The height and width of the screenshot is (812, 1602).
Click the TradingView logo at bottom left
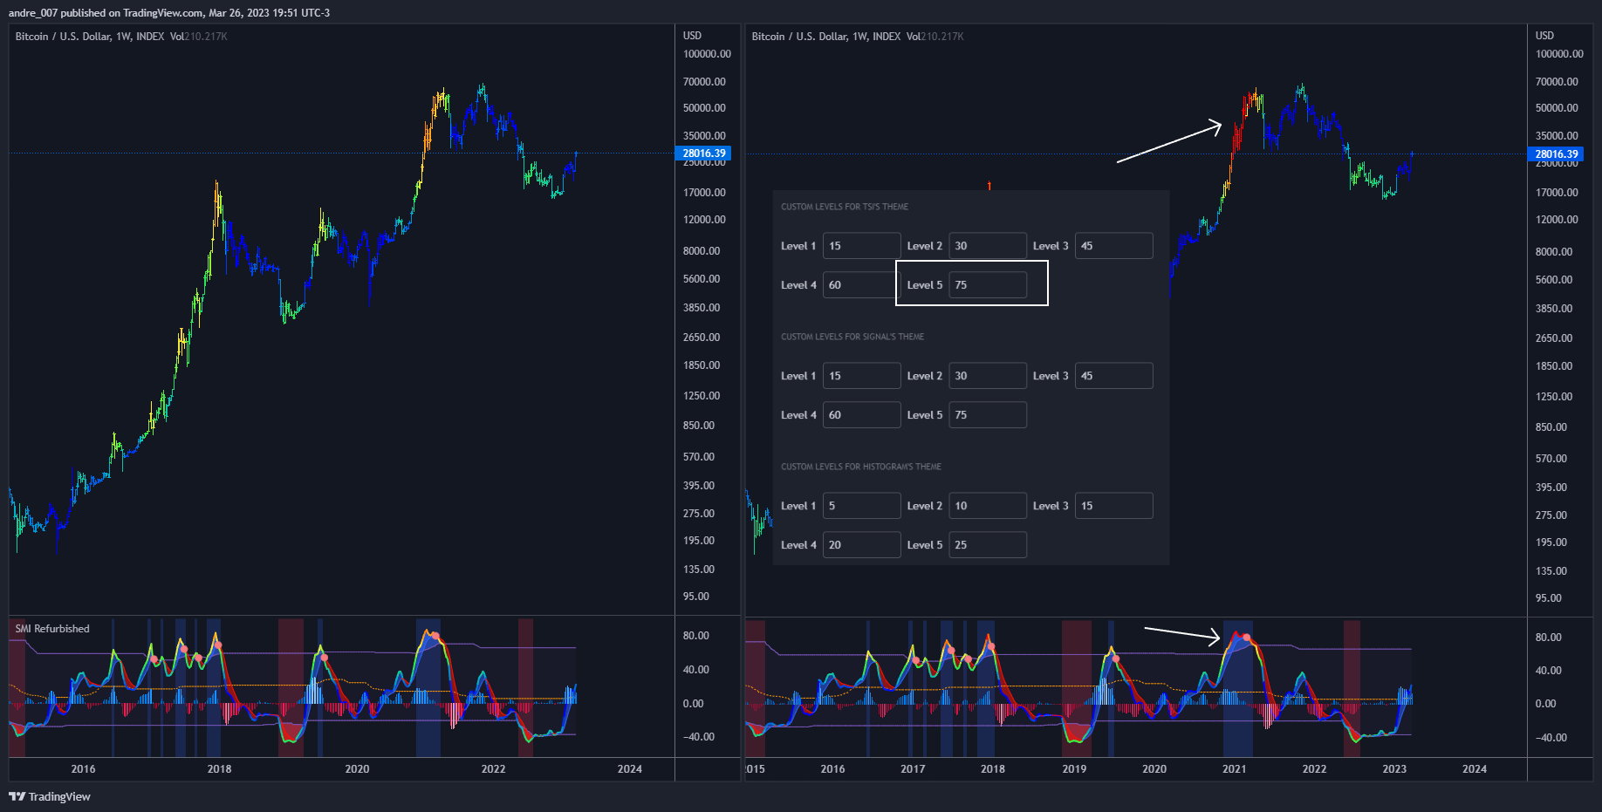(50, 796)
